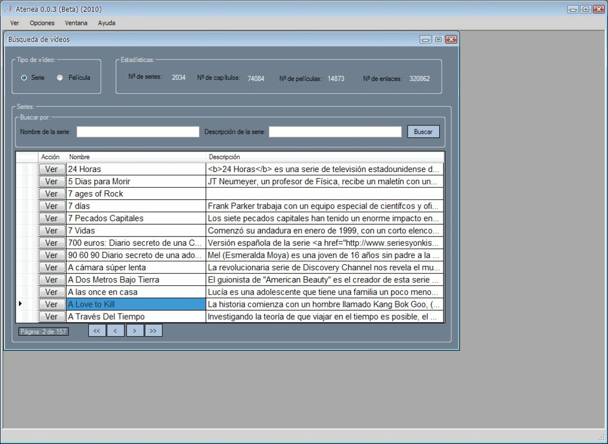
Task: Select the '7 ages of Rock' name cell
Action: [x=135, y=194]
